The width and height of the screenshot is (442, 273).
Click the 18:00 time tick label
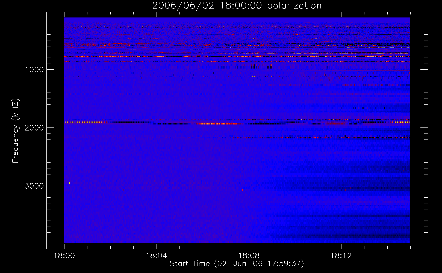64,256
